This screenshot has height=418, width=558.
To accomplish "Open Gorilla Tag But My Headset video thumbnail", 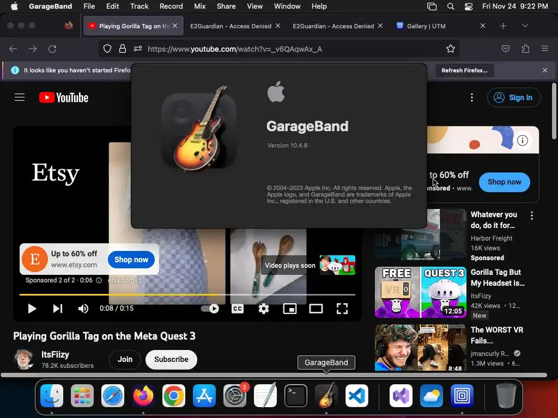I will pos(421,292).
